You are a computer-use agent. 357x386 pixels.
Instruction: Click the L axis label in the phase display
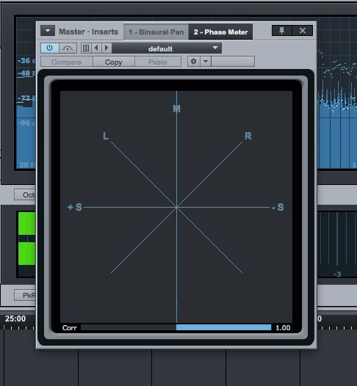[106, 136]
